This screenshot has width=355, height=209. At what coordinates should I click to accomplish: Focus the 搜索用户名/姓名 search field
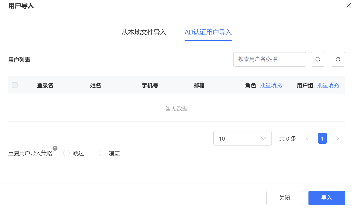click(x=269, y=59)
